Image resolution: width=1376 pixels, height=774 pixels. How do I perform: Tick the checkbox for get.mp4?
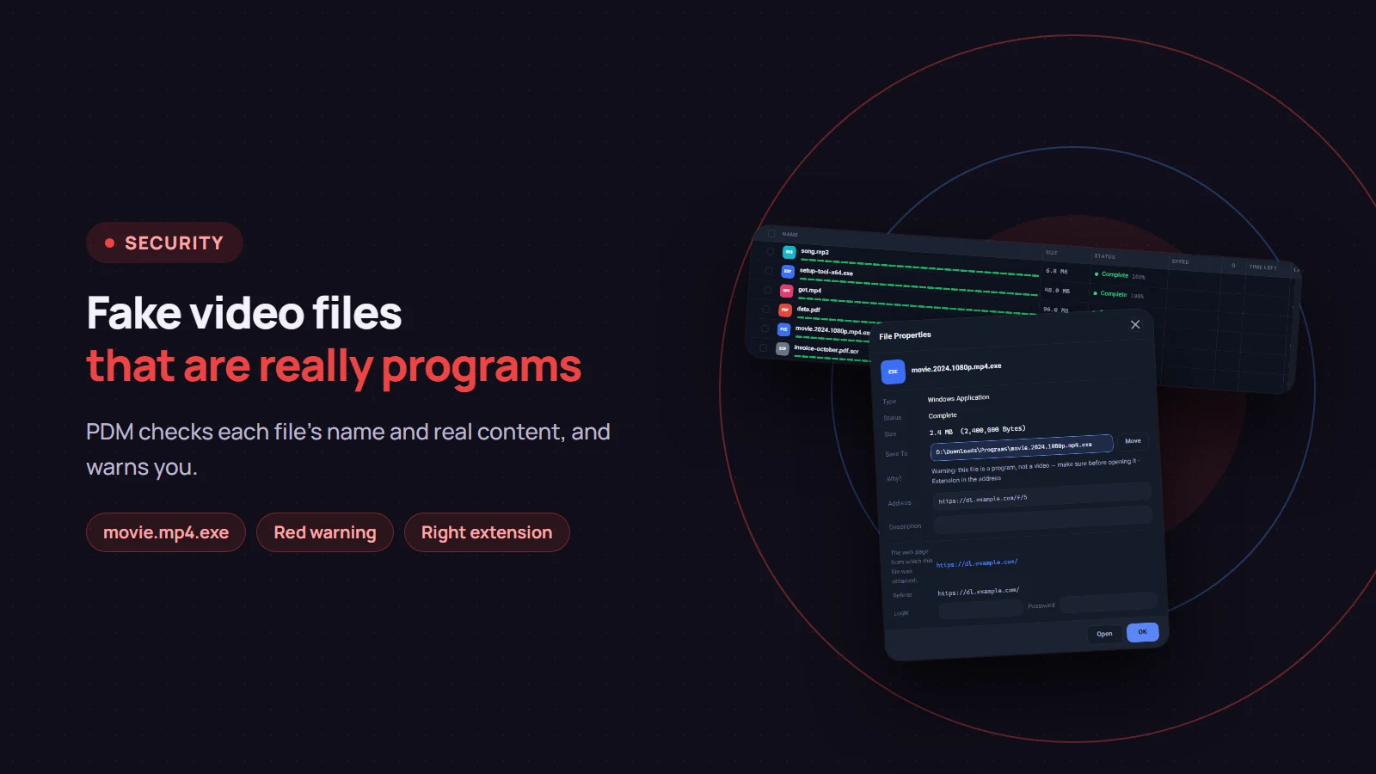point(767,290)
